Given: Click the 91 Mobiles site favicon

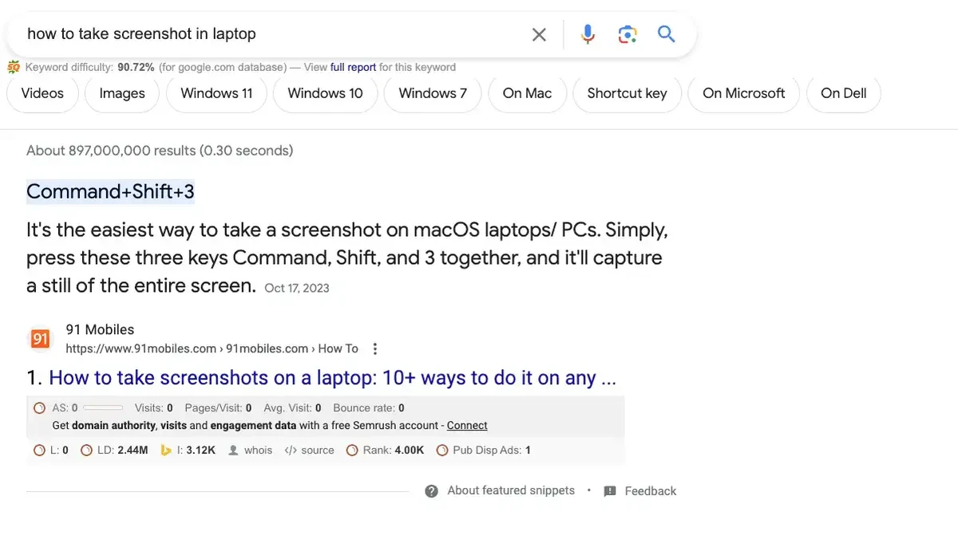Looking at the screenshot, I should click(x=40, y=339).
